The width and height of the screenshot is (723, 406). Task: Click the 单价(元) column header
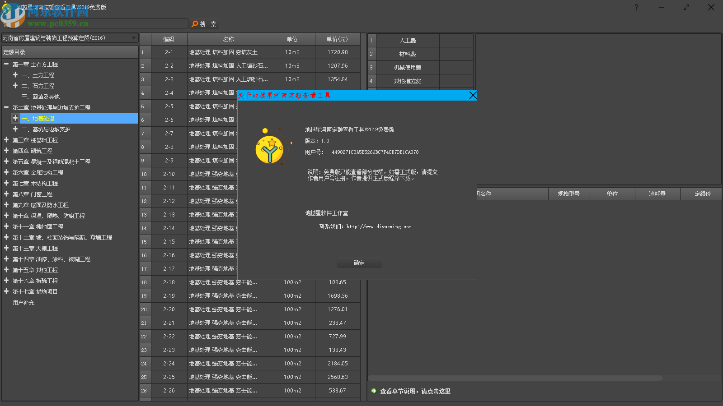338,39
